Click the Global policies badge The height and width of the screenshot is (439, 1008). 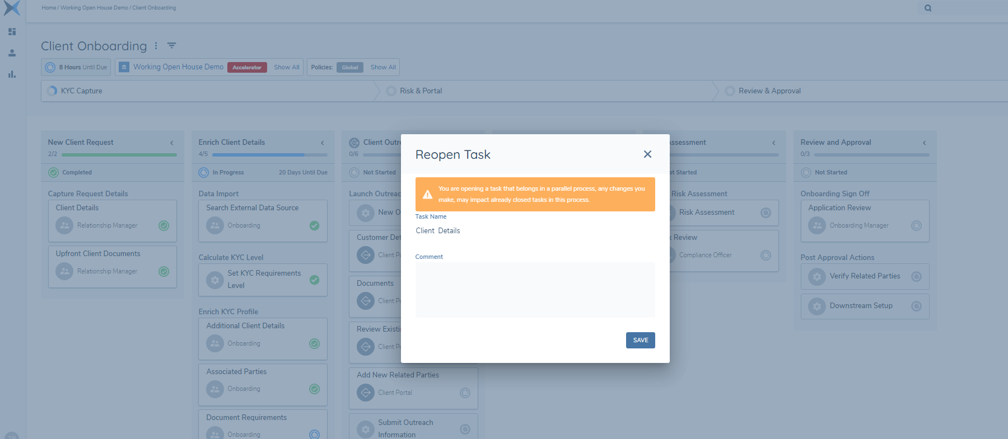(x=350, y=67)
